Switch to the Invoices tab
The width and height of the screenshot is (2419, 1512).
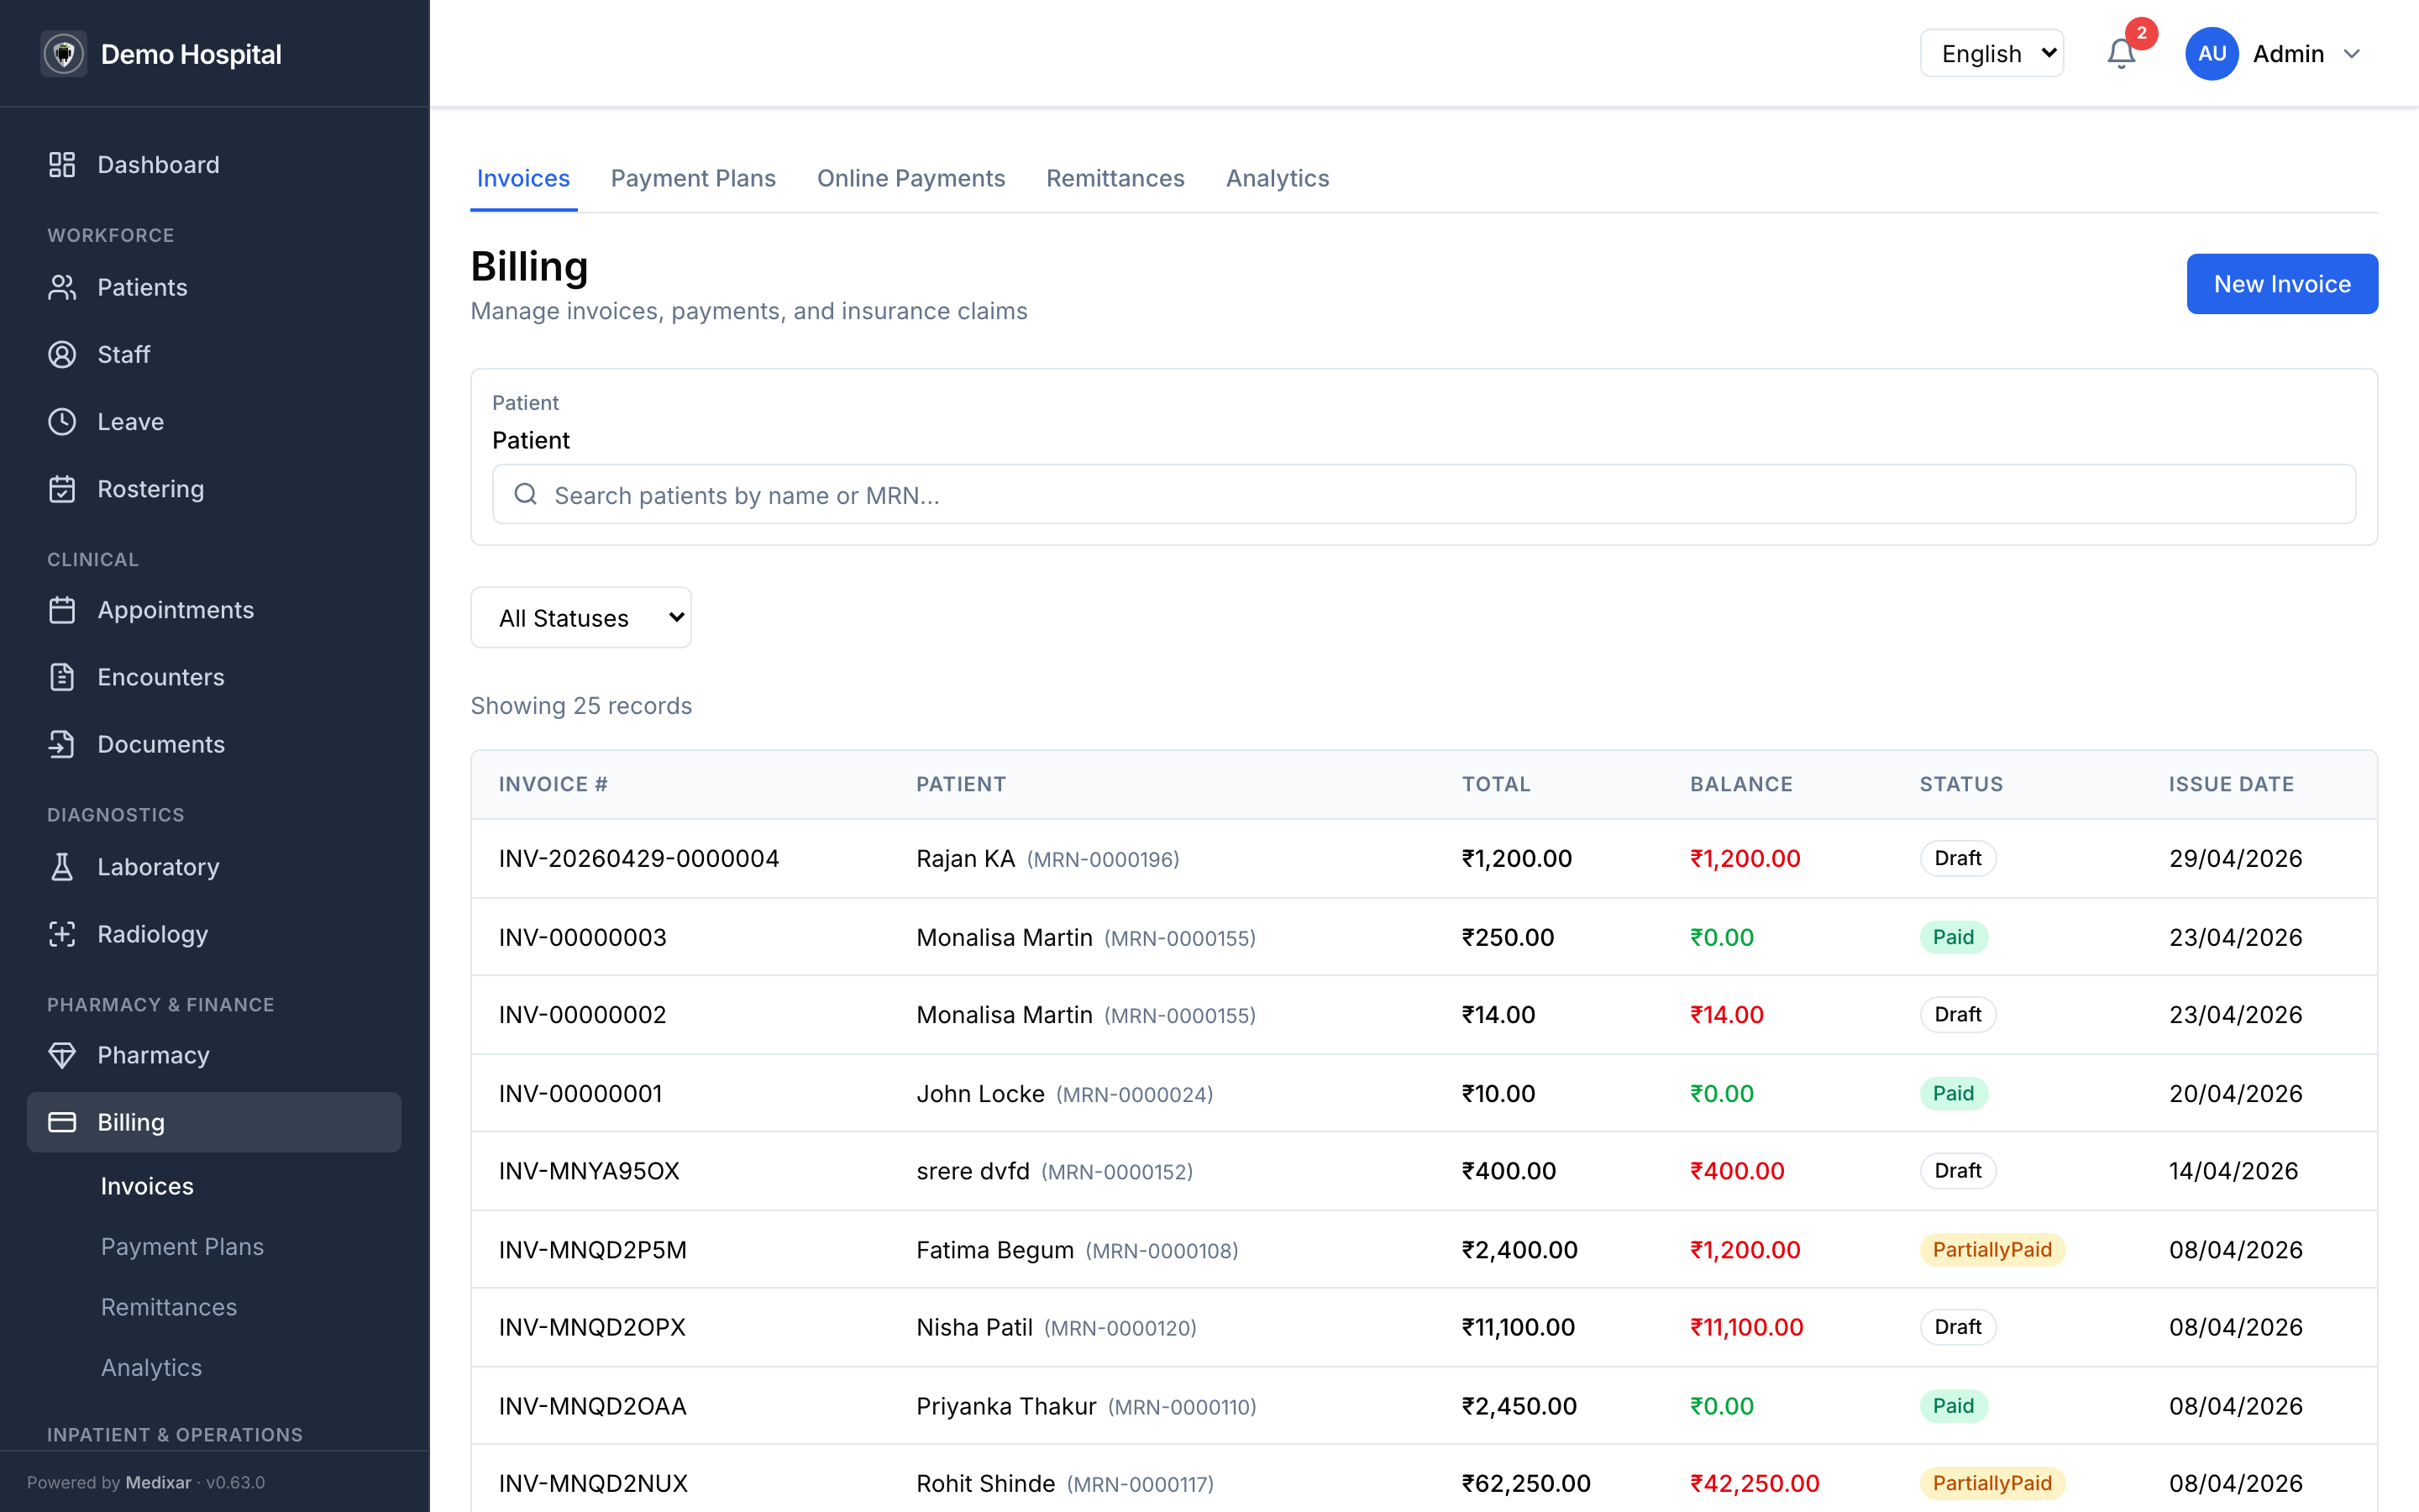click(522, 178)
